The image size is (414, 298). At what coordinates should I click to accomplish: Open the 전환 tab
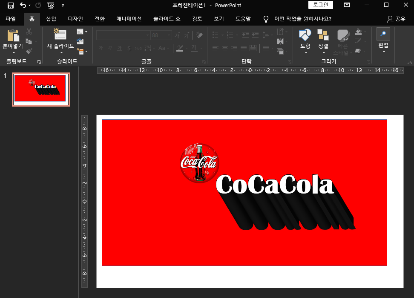100,19
